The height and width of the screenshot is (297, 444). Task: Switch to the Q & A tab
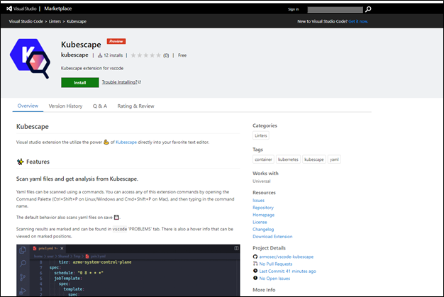(x=100, y=106)
